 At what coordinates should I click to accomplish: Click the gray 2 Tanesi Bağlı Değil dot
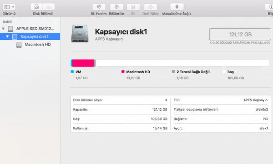173,71
